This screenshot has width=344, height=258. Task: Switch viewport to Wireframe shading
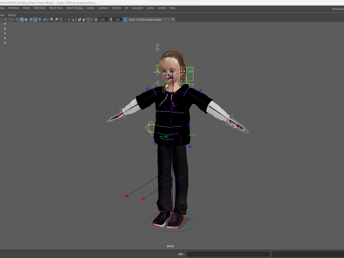(17, 19)
